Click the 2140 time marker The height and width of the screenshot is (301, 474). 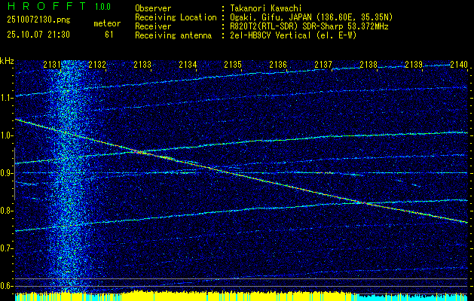pos(459,65)
